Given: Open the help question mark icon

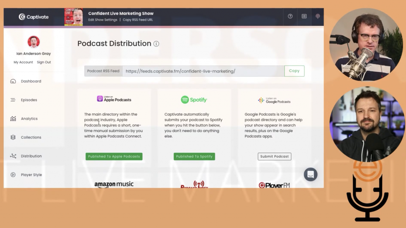Looking at the screenshot, I should [x=290, y=16].
